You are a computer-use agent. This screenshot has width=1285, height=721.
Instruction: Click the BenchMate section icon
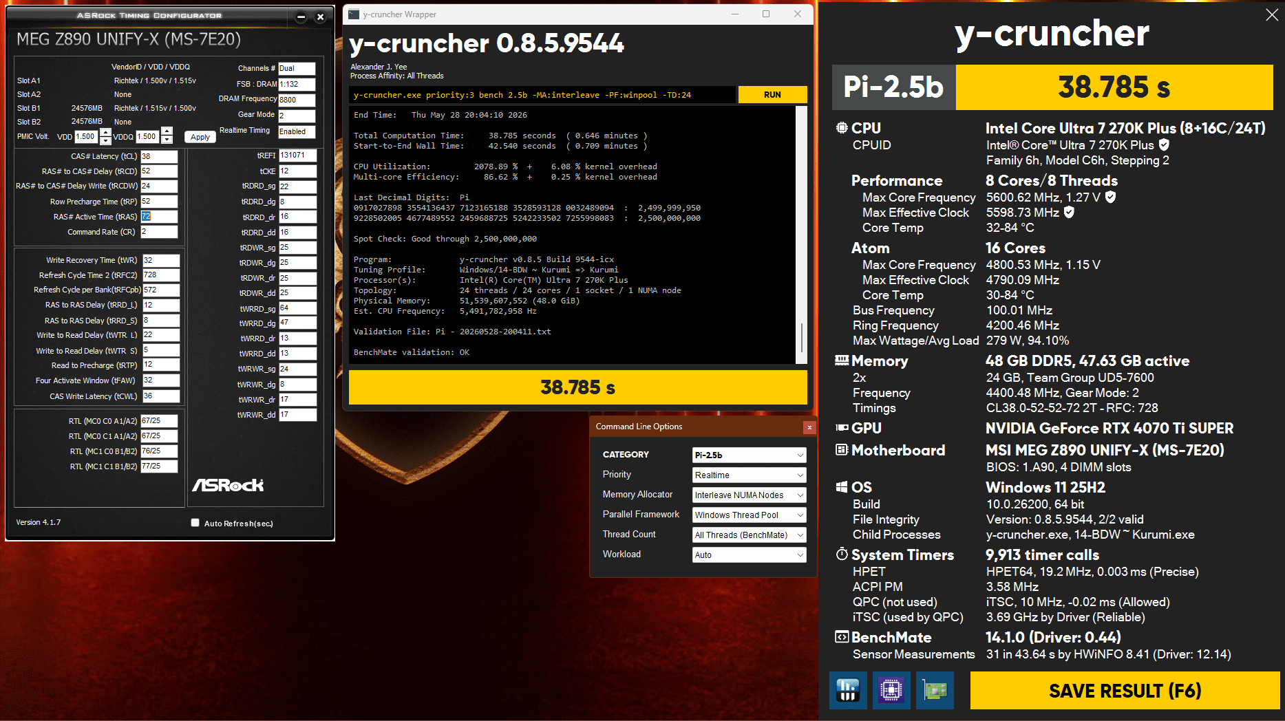click(x=842, y=637)
